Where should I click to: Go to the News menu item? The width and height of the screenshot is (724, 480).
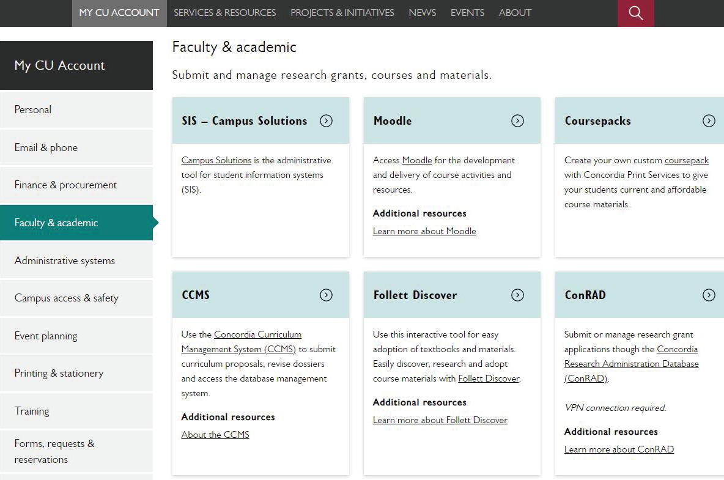coord(422,13)
